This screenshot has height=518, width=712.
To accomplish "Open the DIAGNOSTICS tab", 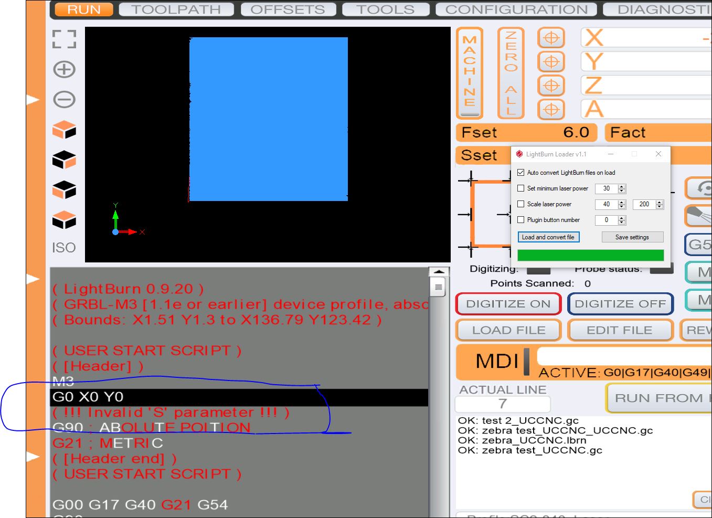I will [658, 9].
